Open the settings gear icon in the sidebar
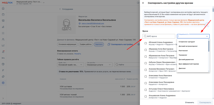Image resolution: width=214 pixels, height=105 pixels. point(3,83)
